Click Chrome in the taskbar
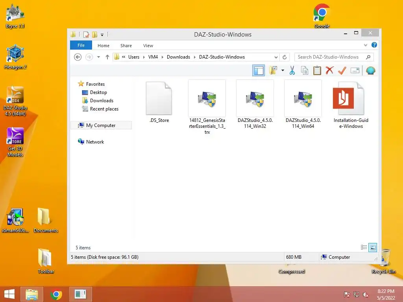 pos(56,294)
